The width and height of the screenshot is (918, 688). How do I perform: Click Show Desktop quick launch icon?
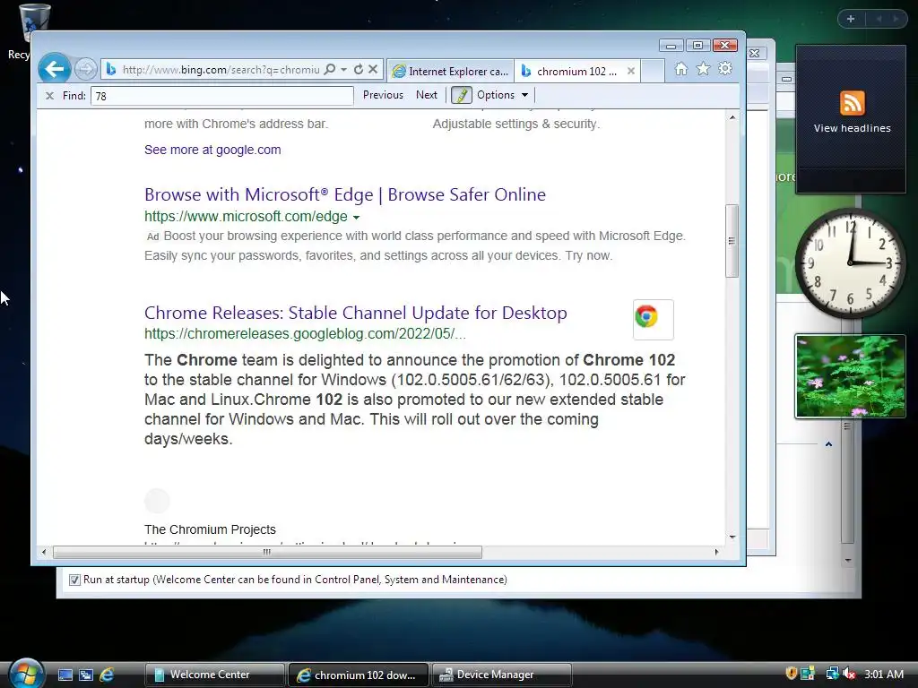(x=65, y=675)
